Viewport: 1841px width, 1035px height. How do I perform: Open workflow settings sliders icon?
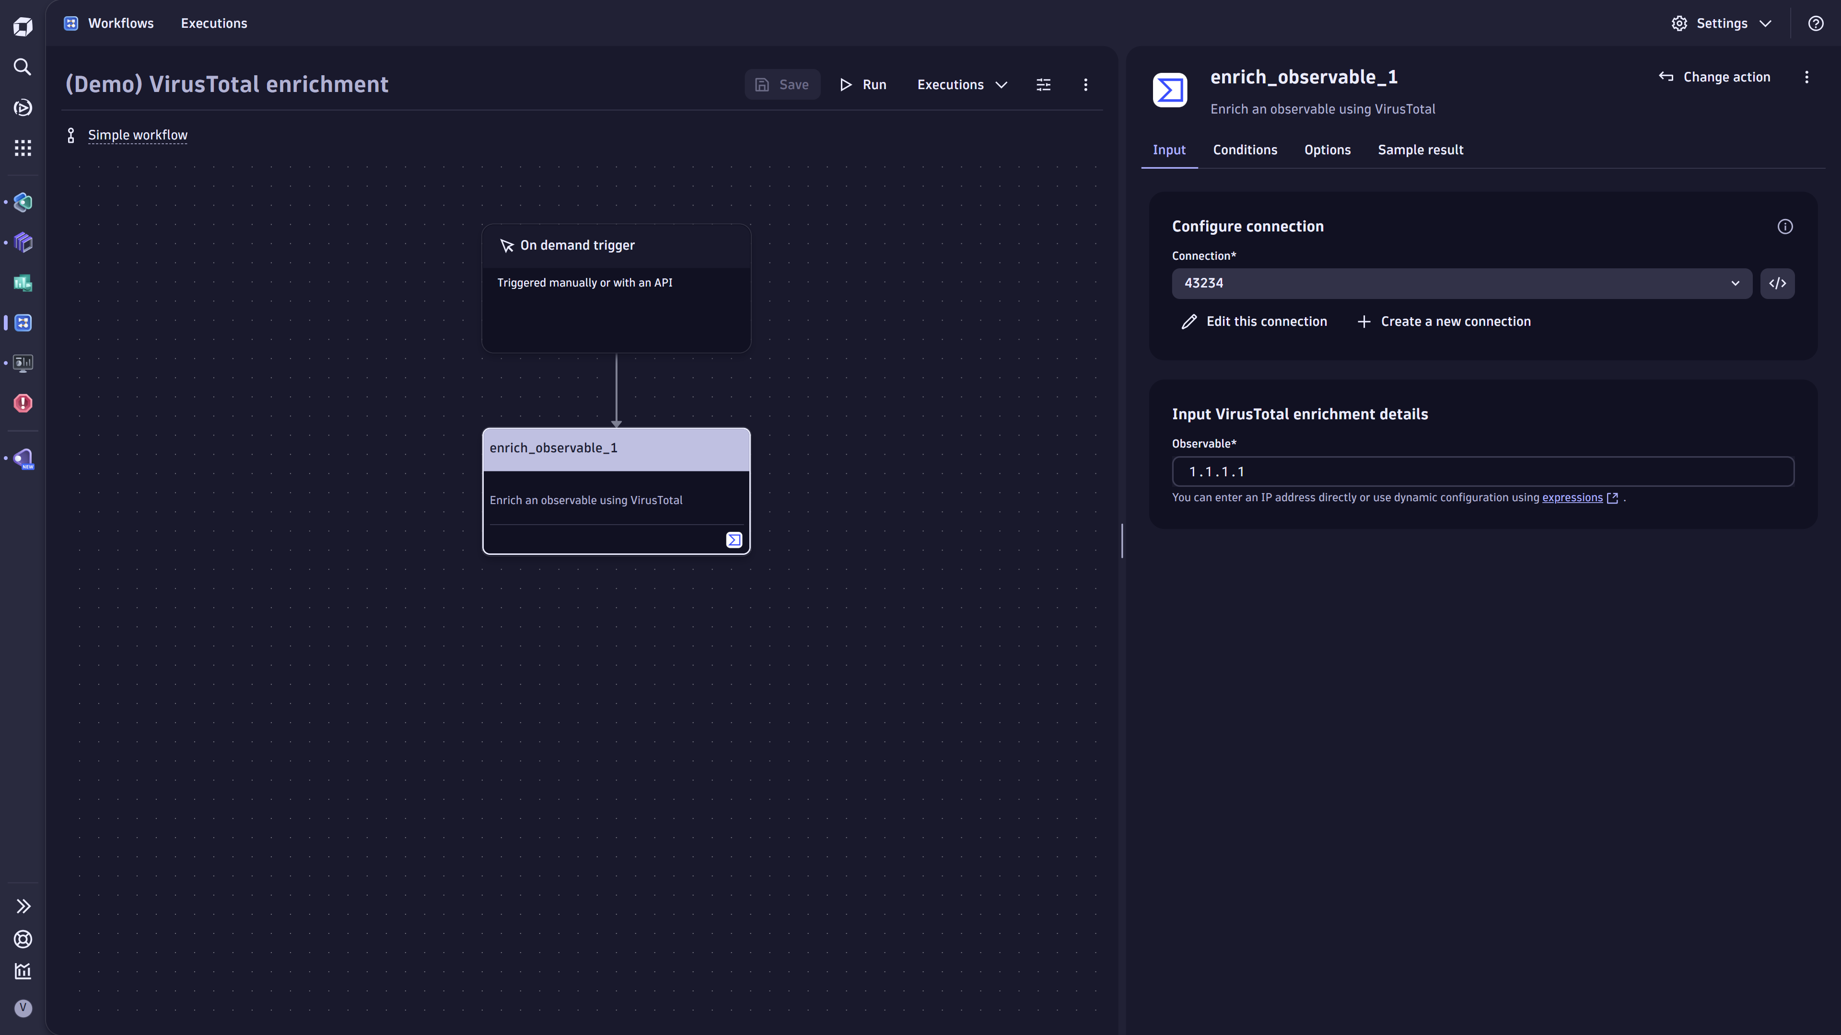click(x=1043, y=84)
